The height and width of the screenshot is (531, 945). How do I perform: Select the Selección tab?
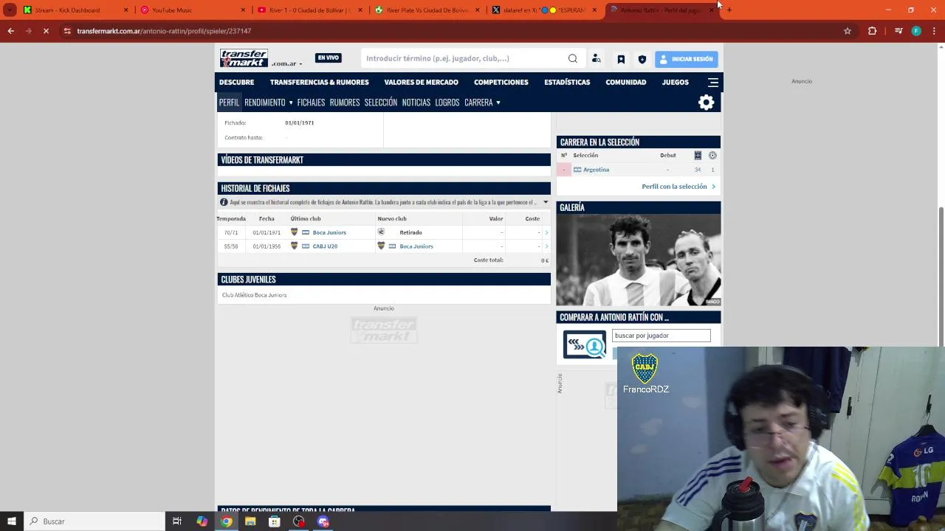click(381, 103)
